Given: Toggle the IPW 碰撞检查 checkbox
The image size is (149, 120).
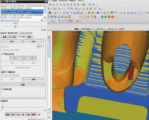Looking at the screenshot, I should [3, 72].
